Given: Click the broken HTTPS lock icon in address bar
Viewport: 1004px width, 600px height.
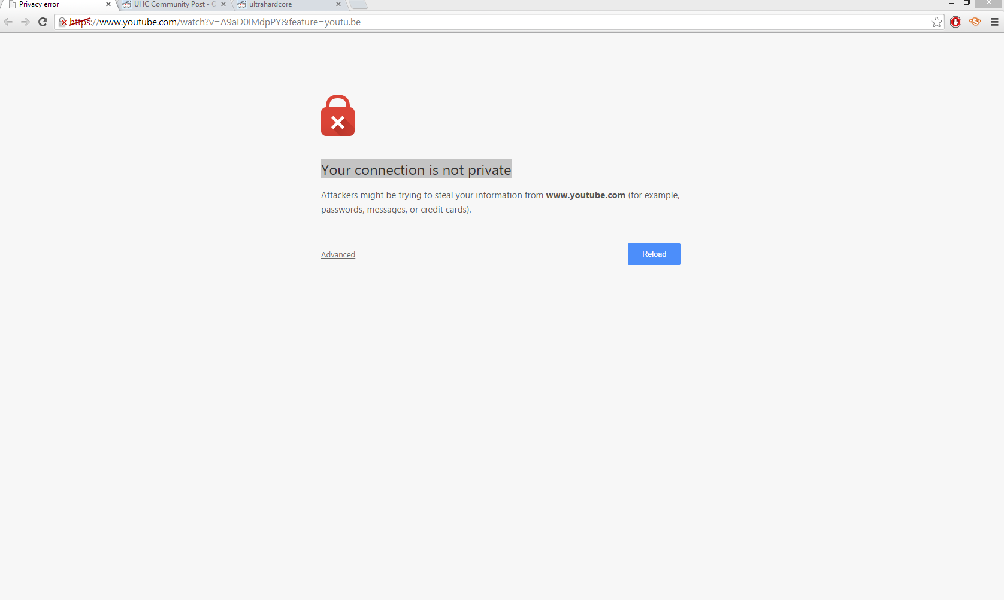Looking at the screenshot, I should [63, 22].
